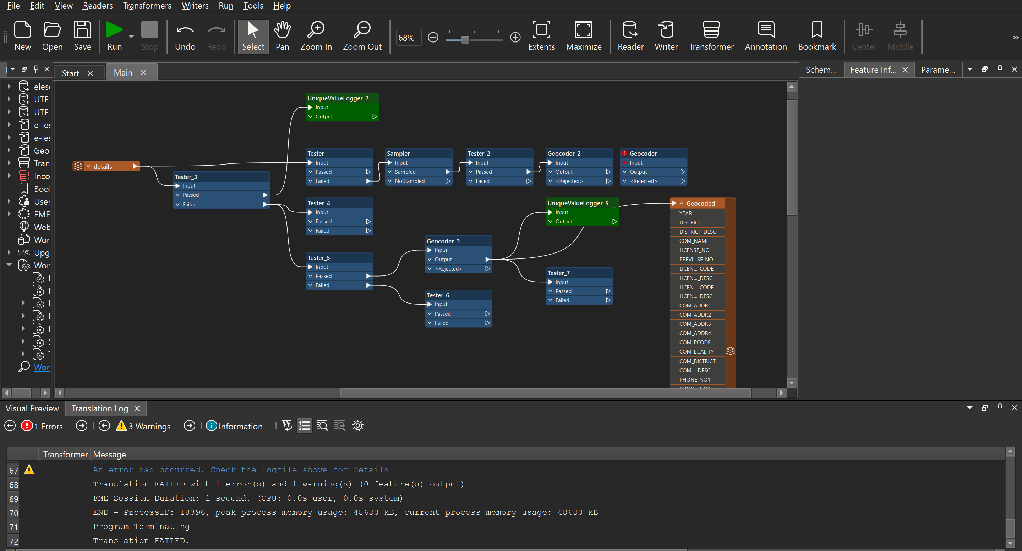This screenshot has height=551, width=1022.
Task: Expand the Geocoder item in the sidebar tree
Action: (x=10, y=151)
